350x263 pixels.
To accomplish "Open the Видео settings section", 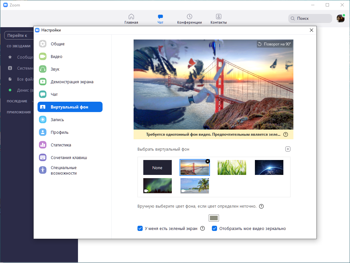I will tap(70, 57).
